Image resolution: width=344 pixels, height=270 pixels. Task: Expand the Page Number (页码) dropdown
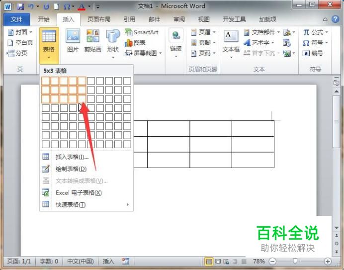click(x=214, y=53)
